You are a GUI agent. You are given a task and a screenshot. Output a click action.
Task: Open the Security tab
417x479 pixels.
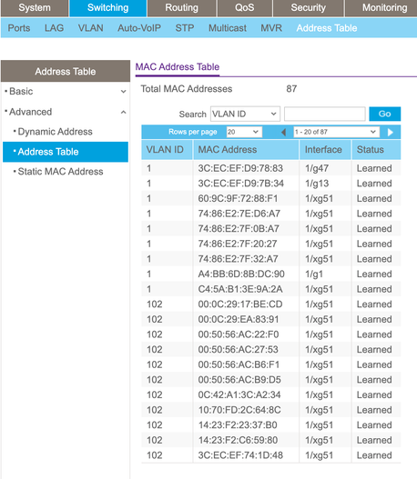(308, 7)
